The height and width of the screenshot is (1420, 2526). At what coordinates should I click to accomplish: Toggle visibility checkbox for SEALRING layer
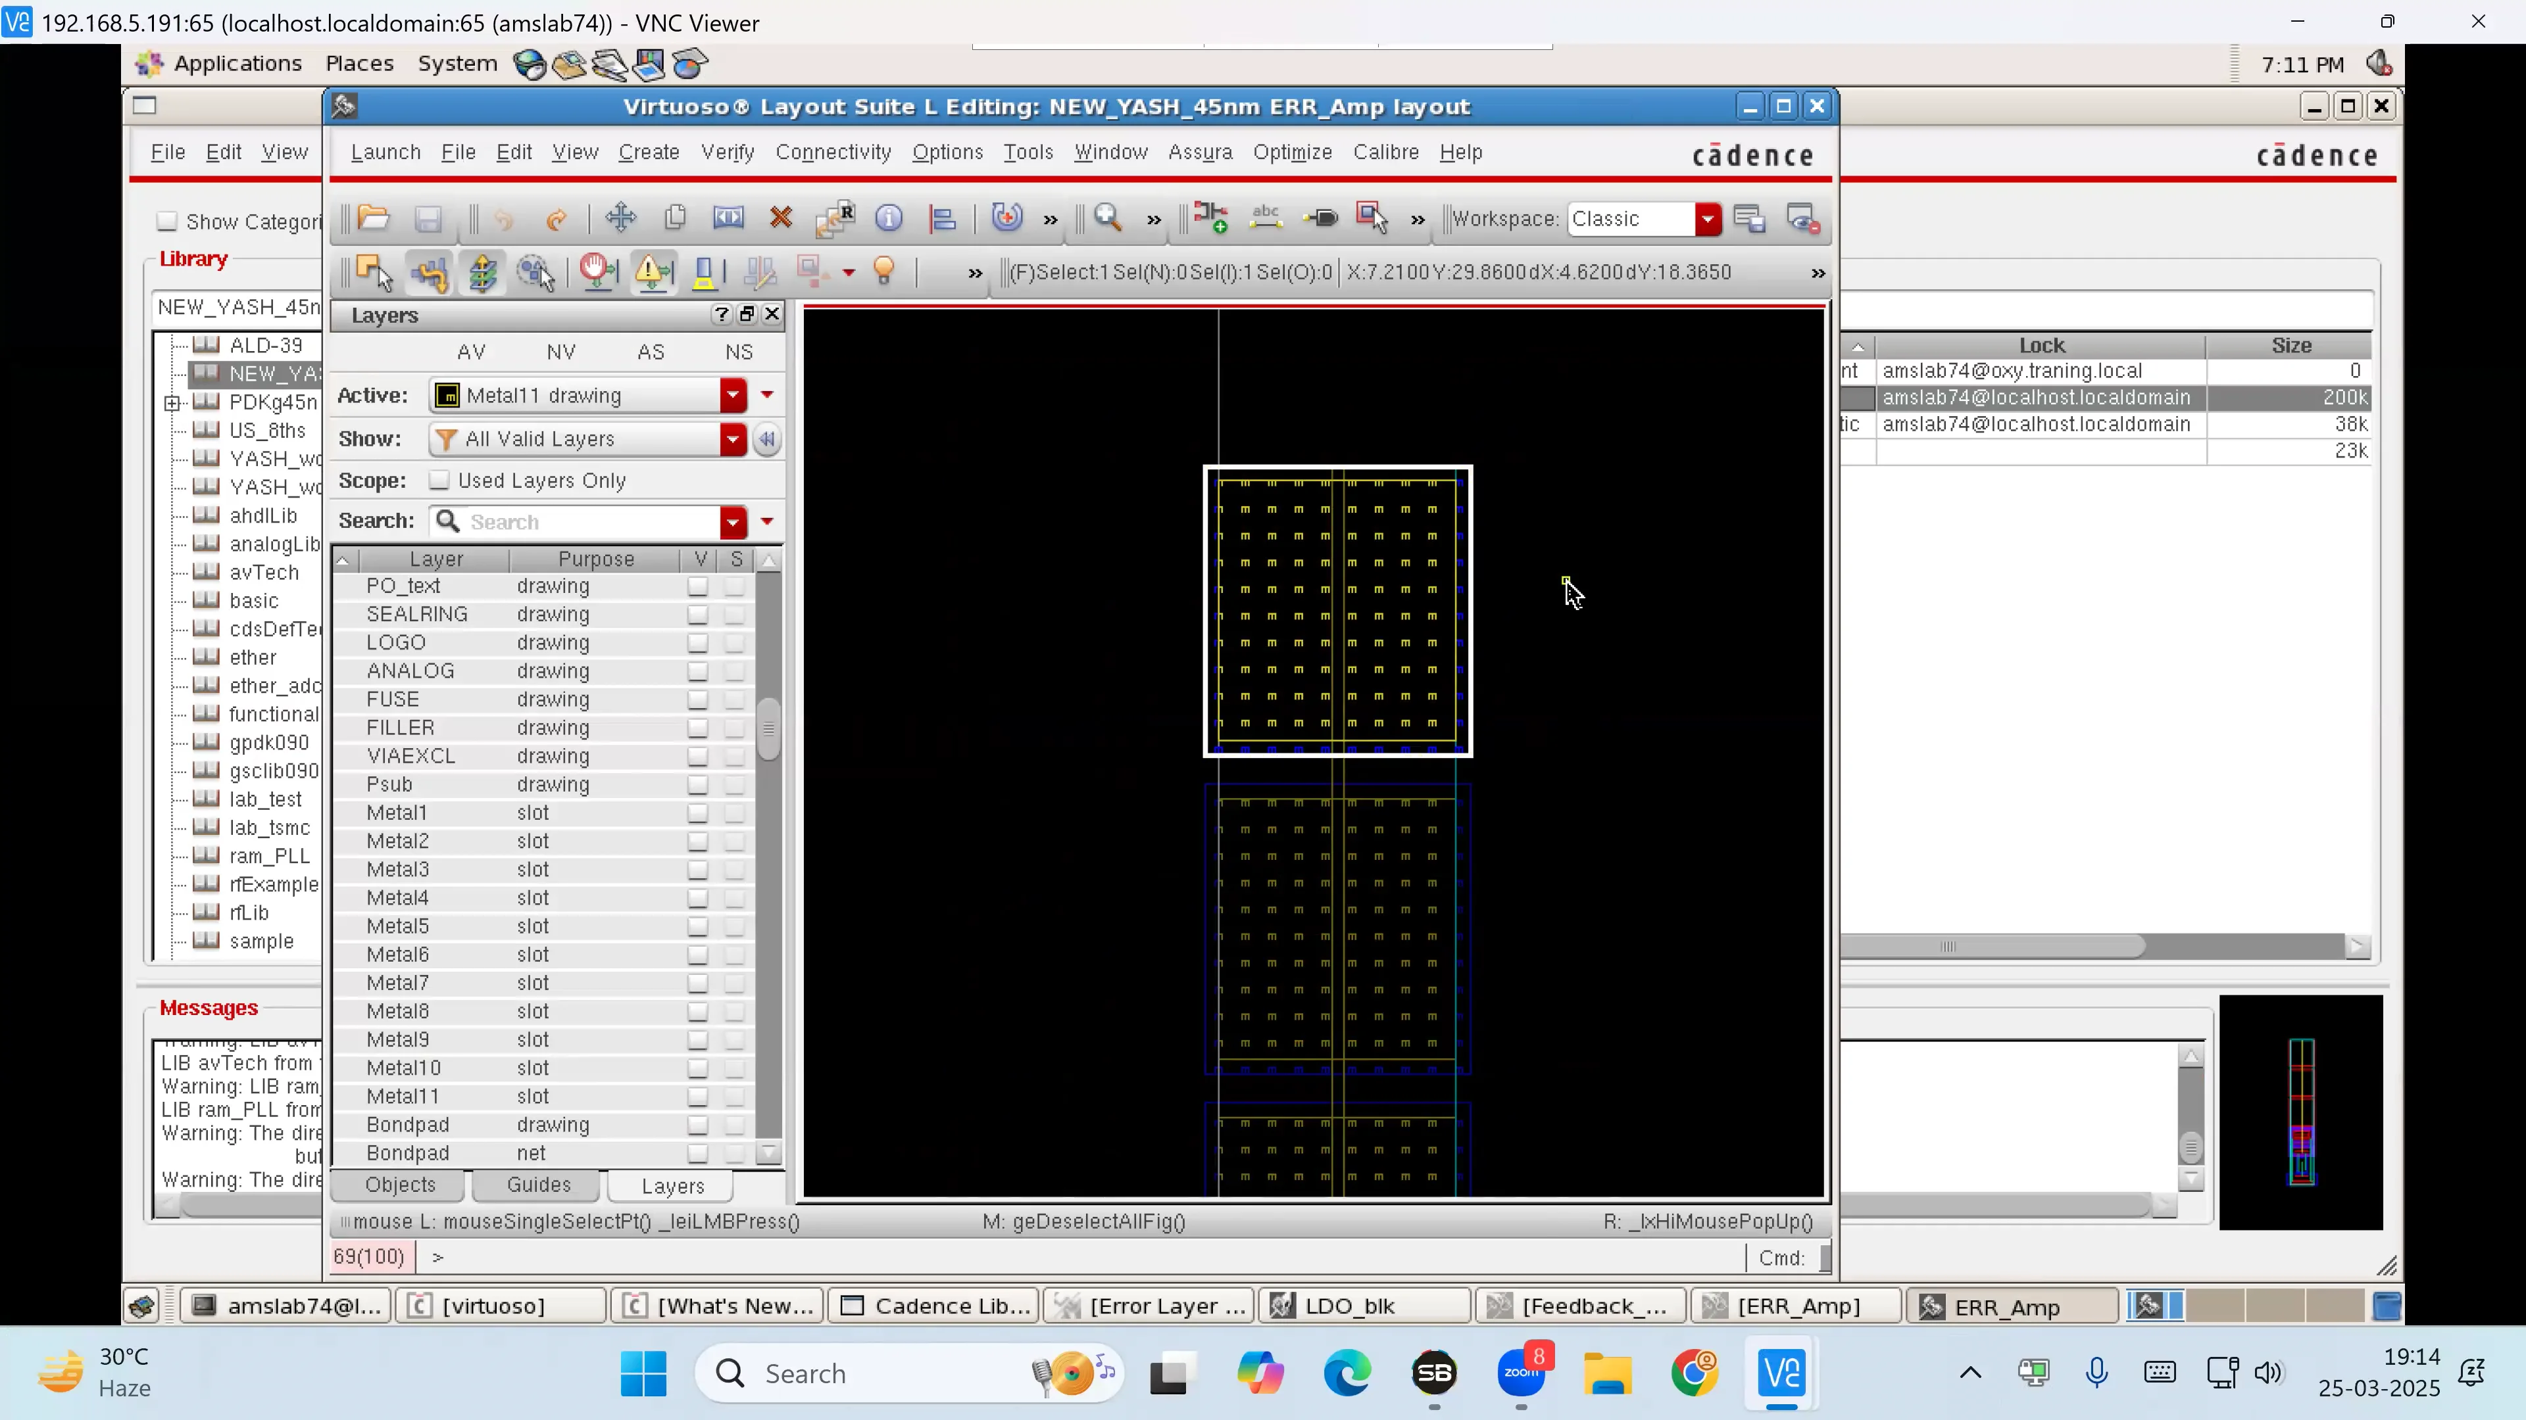pos(697,615)
